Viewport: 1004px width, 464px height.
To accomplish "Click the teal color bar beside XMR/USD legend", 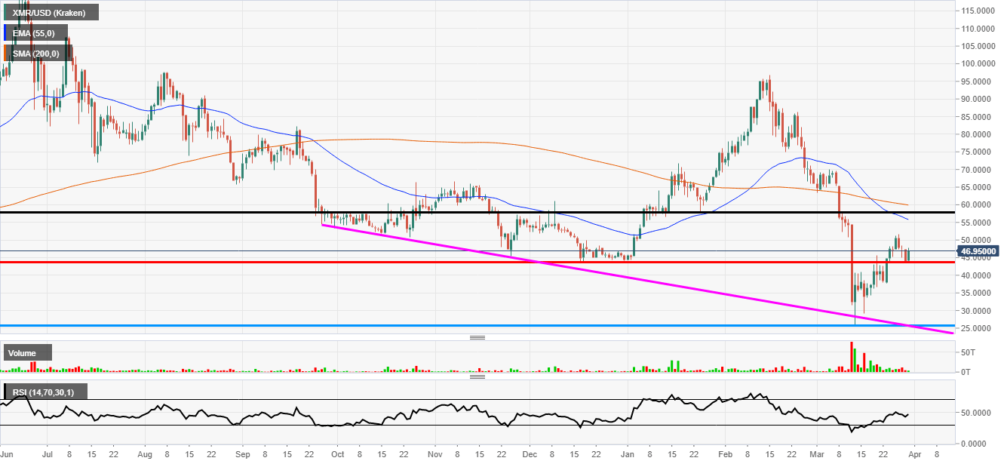I will pyautogui.click(x=3, y=12).
